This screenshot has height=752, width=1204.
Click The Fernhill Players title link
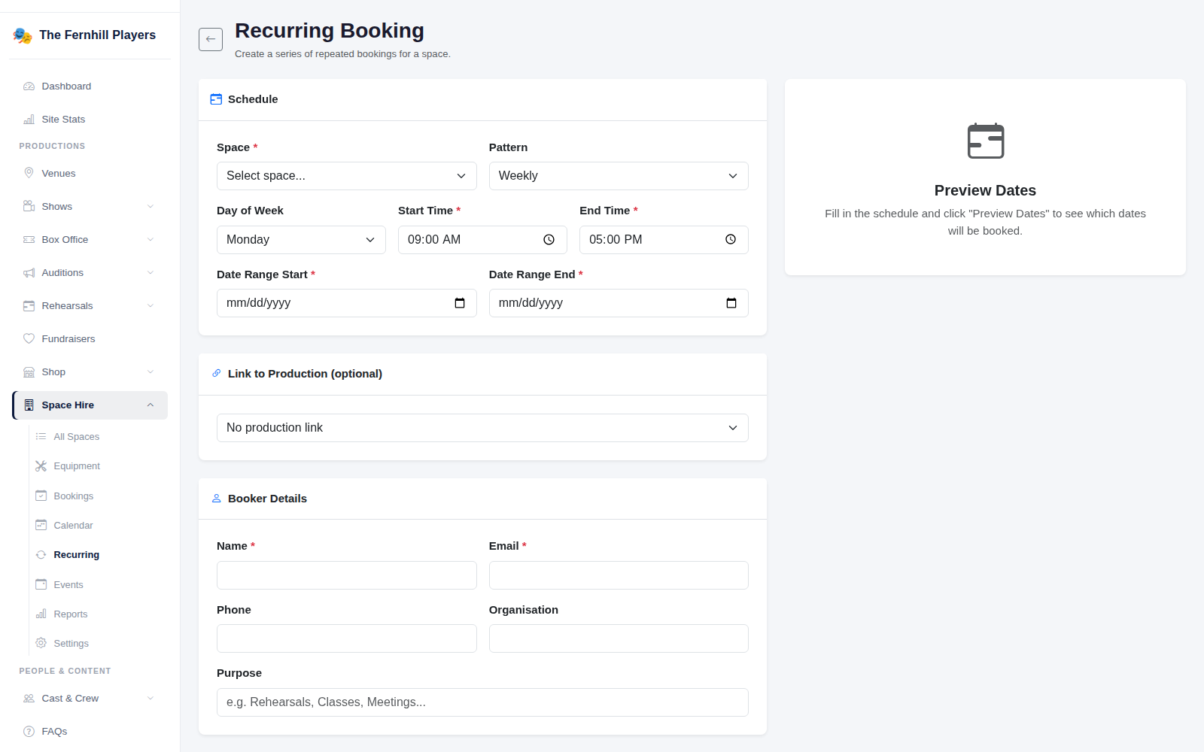[98, 35]
